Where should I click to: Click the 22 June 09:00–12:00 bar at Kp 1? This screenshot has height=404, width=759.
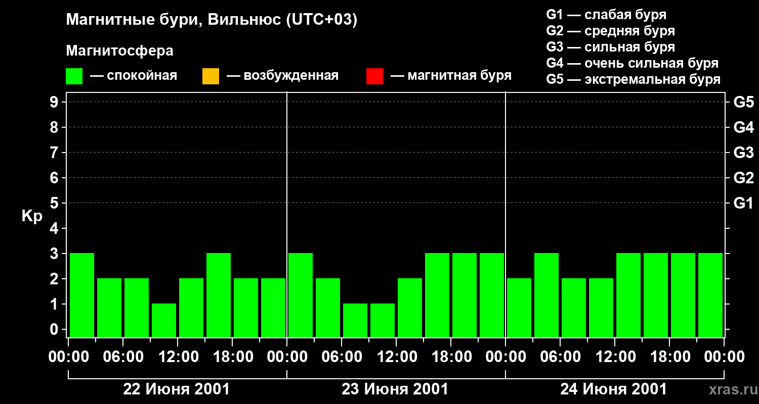click(x=164, y=320)
